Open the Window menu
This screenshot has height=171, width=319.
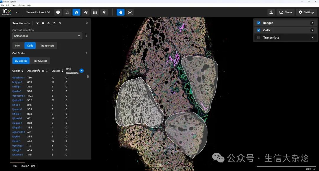pyautogui.click(x=21, y=5)
